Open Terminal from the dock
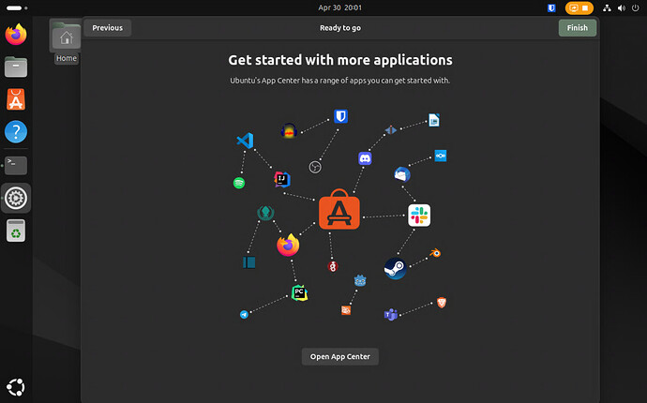 [x=16, y=165]
